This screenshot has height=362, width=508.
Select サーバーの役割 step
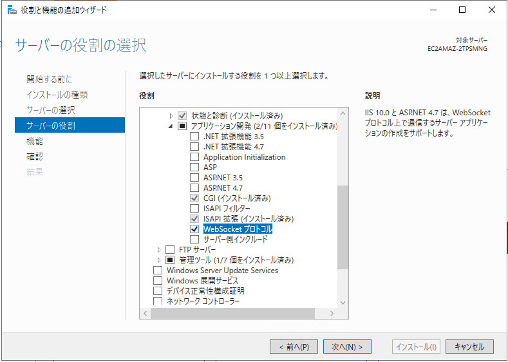[x=70, y=126]
